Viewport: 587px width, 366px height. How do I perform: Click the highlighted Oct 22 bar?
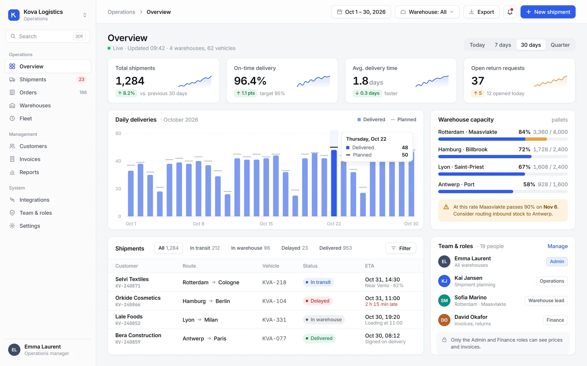[334, 183]
